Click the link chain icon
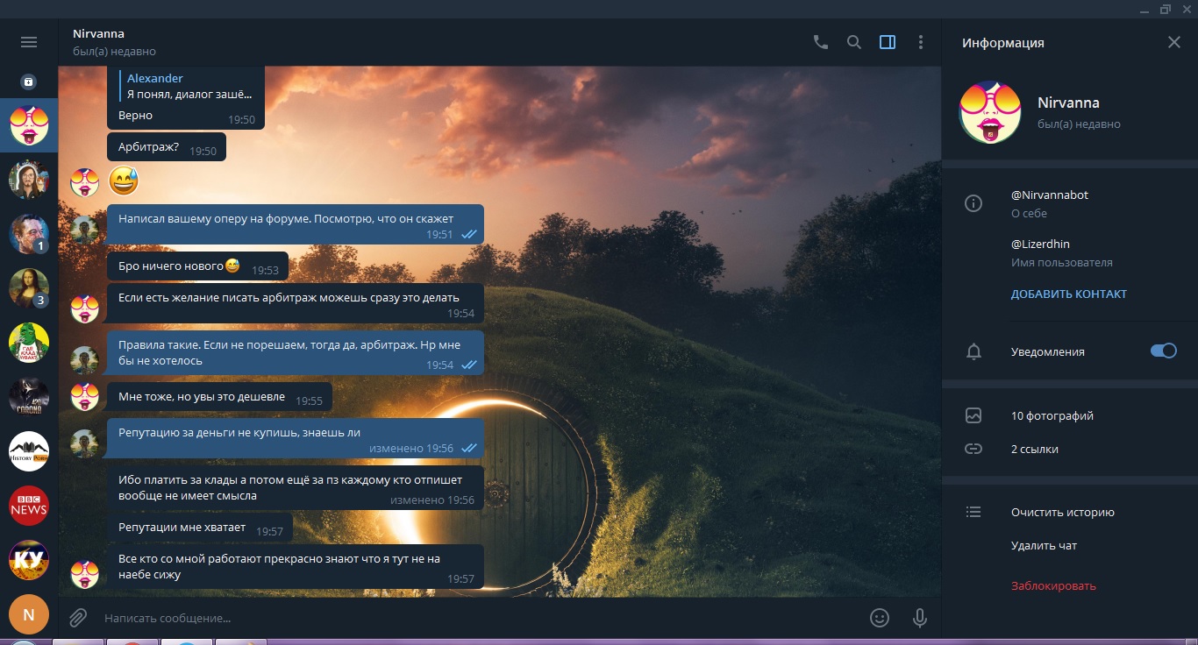 (973, 449)
